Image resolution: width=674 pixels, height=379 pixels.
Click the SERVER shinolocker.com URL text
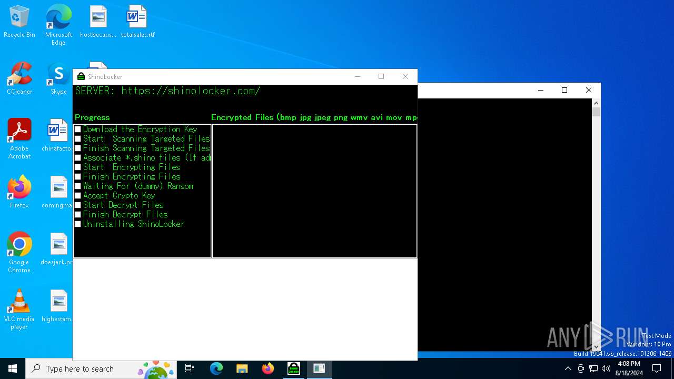pos(167,91)
